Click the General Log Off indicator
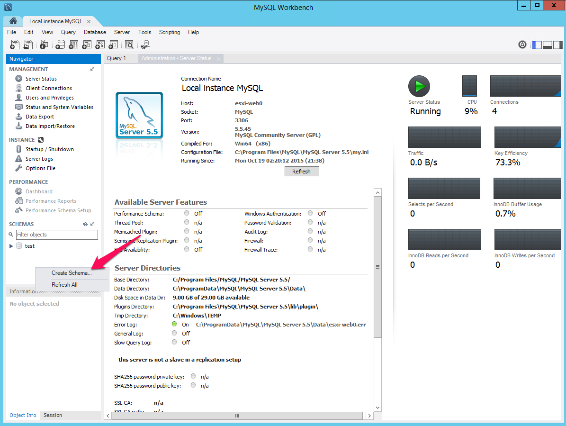The width and height of the screenshot is (566, 426). click(x=174, y=333)
